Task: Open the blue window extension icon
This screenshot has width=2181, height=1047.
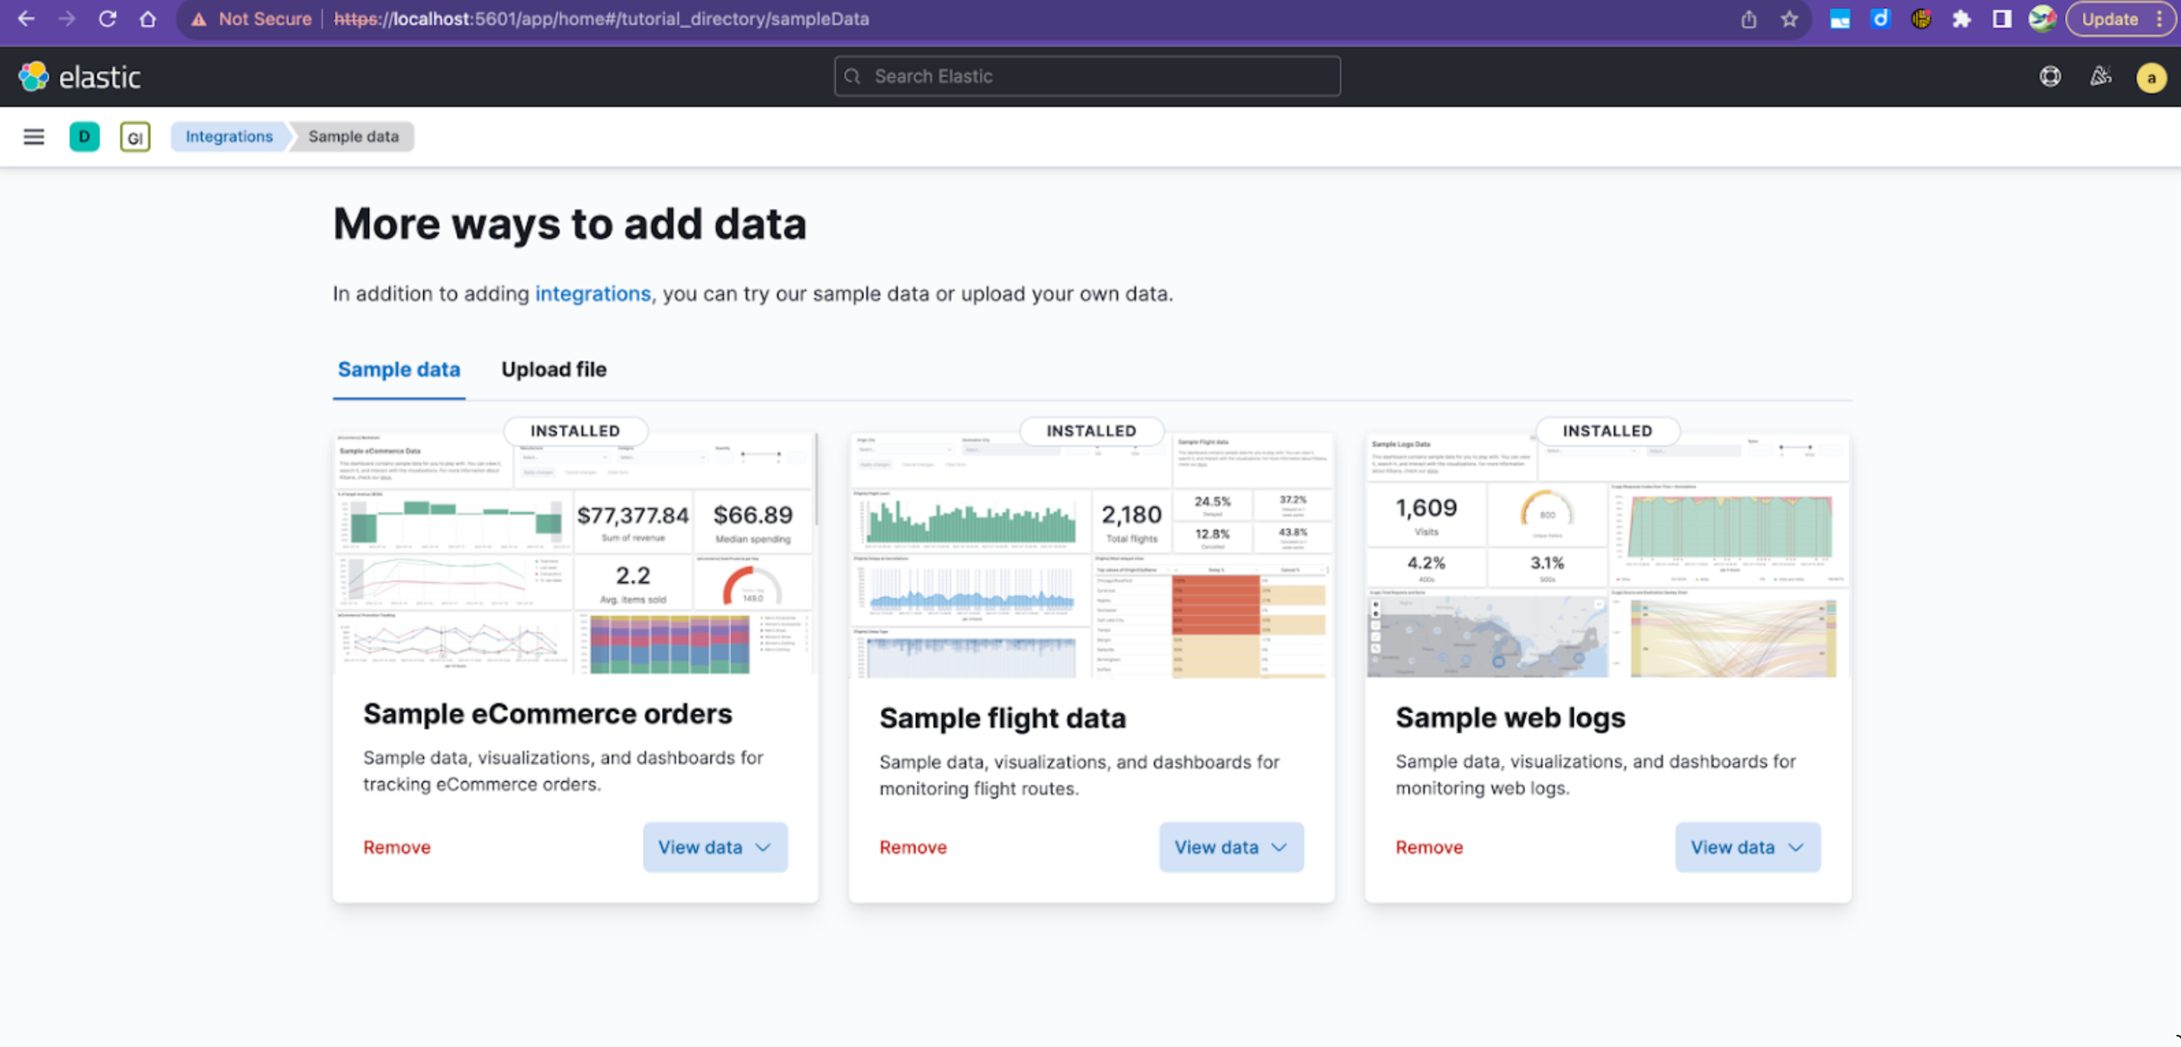Action: point(1840,18)
